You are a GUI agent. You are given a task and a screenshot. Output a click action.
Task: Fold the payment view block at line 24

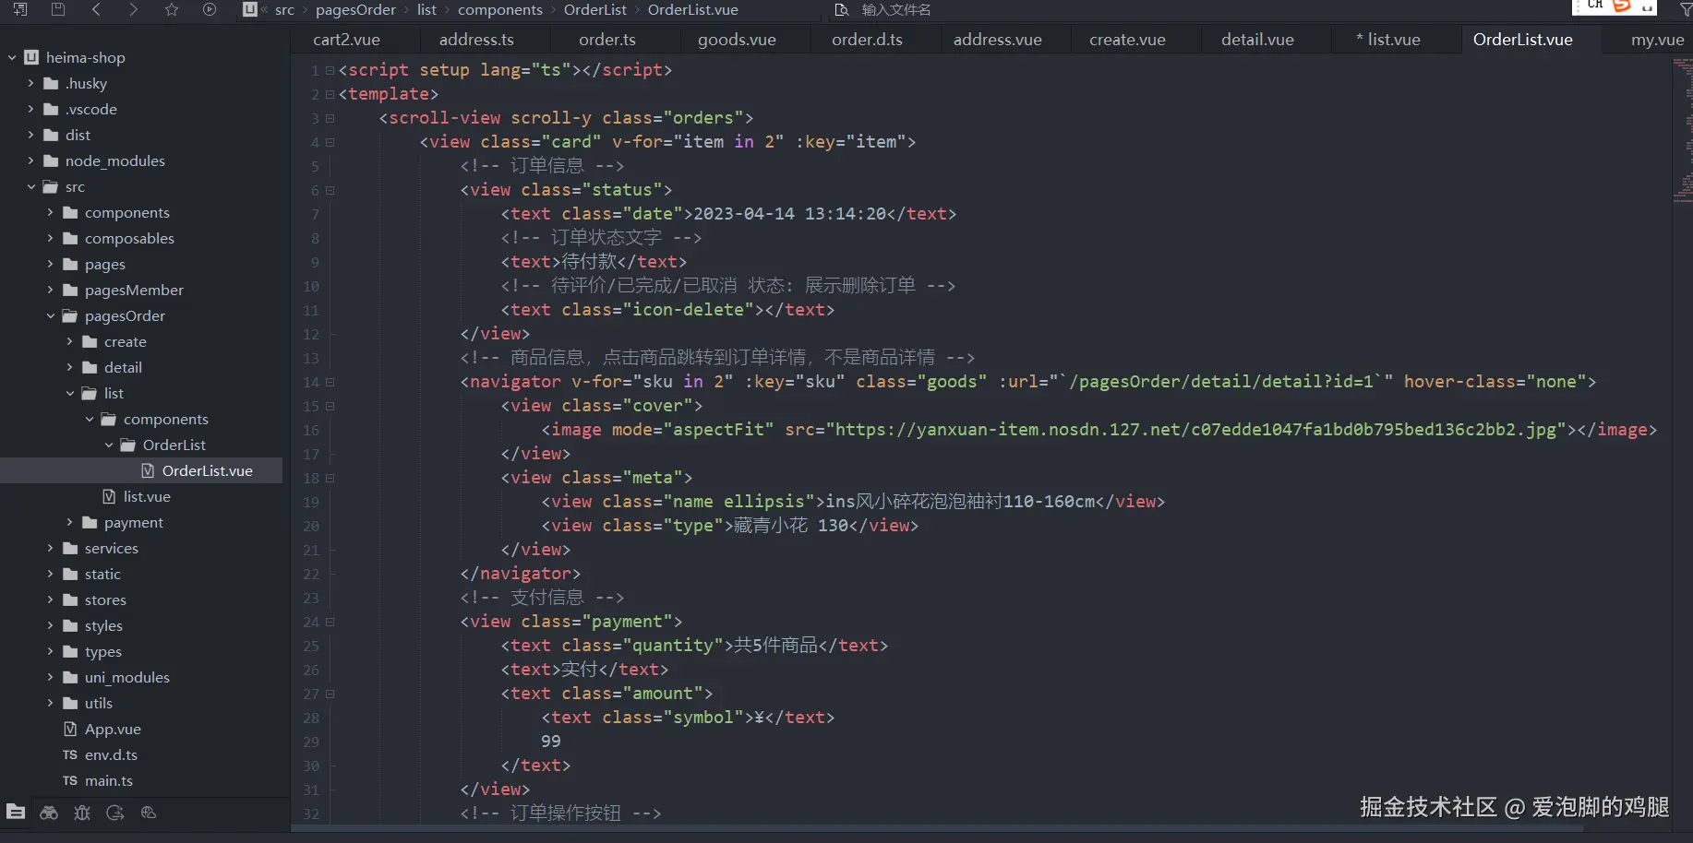coord(330,622)
